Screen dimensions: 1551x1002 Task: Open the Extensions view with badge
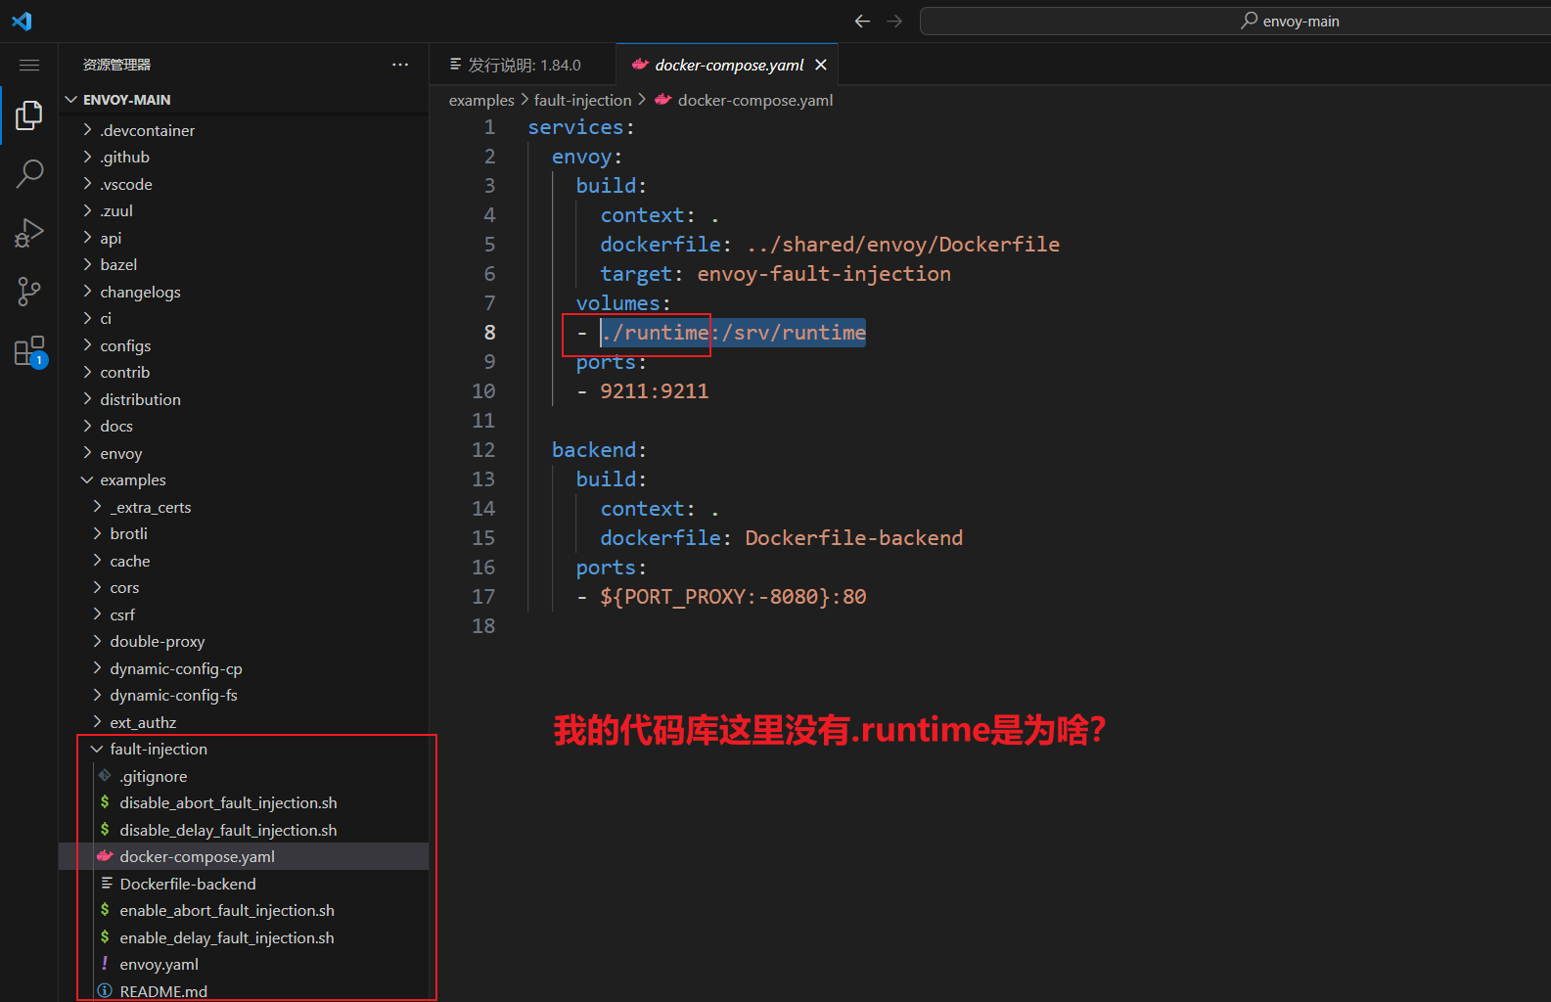[29, 350]
